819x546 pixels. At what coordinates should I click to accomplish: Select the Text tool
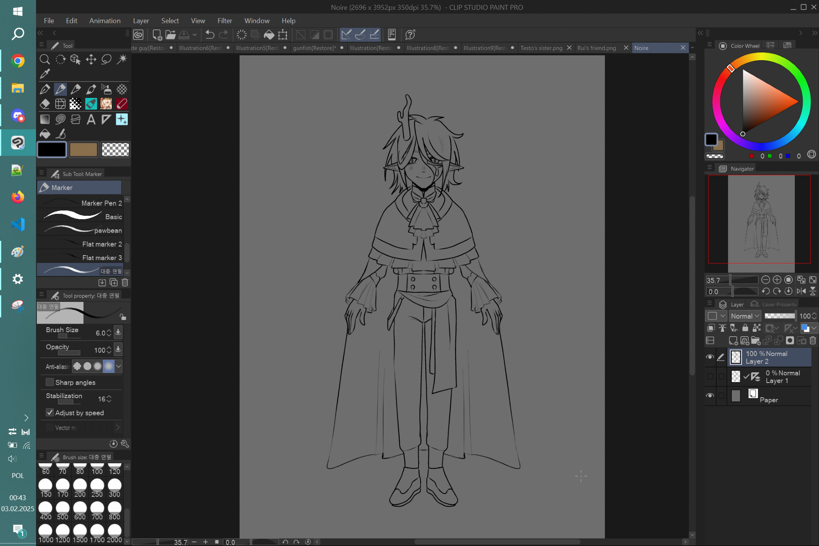[x=91, y=119]
